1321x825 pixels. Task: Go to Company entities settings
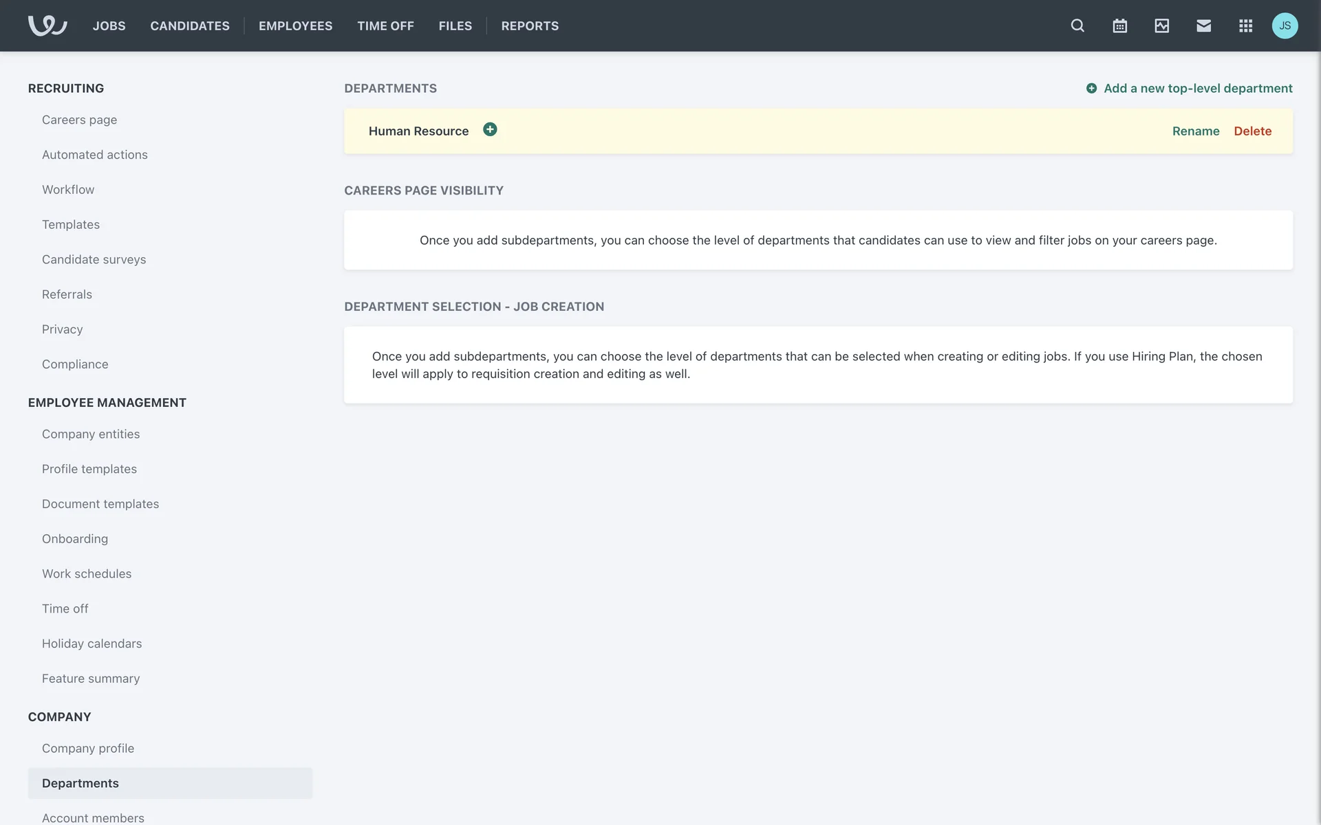(x=90, y=434)
